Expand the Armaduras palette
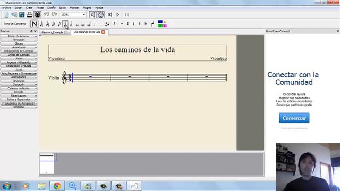Screen dimensions: 340x191 (x=19, y=47)
